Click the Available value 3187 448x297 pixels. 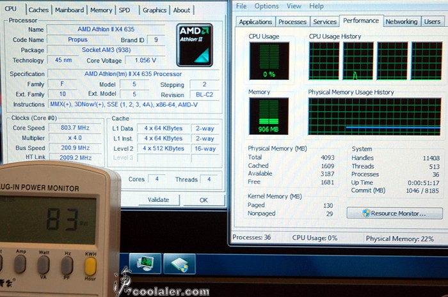pyautogui.click(x=328, y=174)
